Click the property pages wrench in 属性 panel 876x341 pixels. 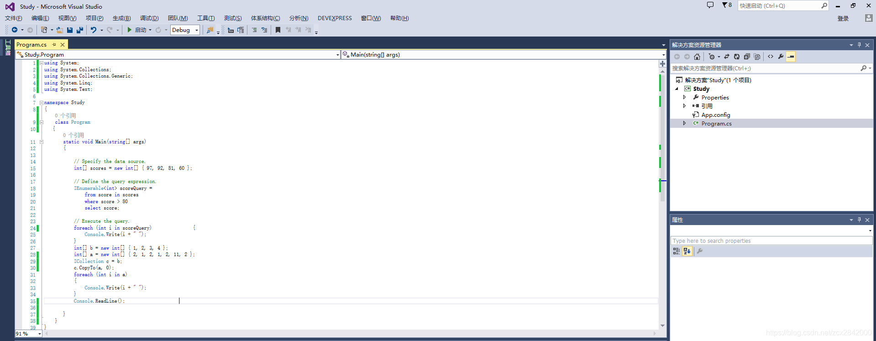tap(699, 251)
